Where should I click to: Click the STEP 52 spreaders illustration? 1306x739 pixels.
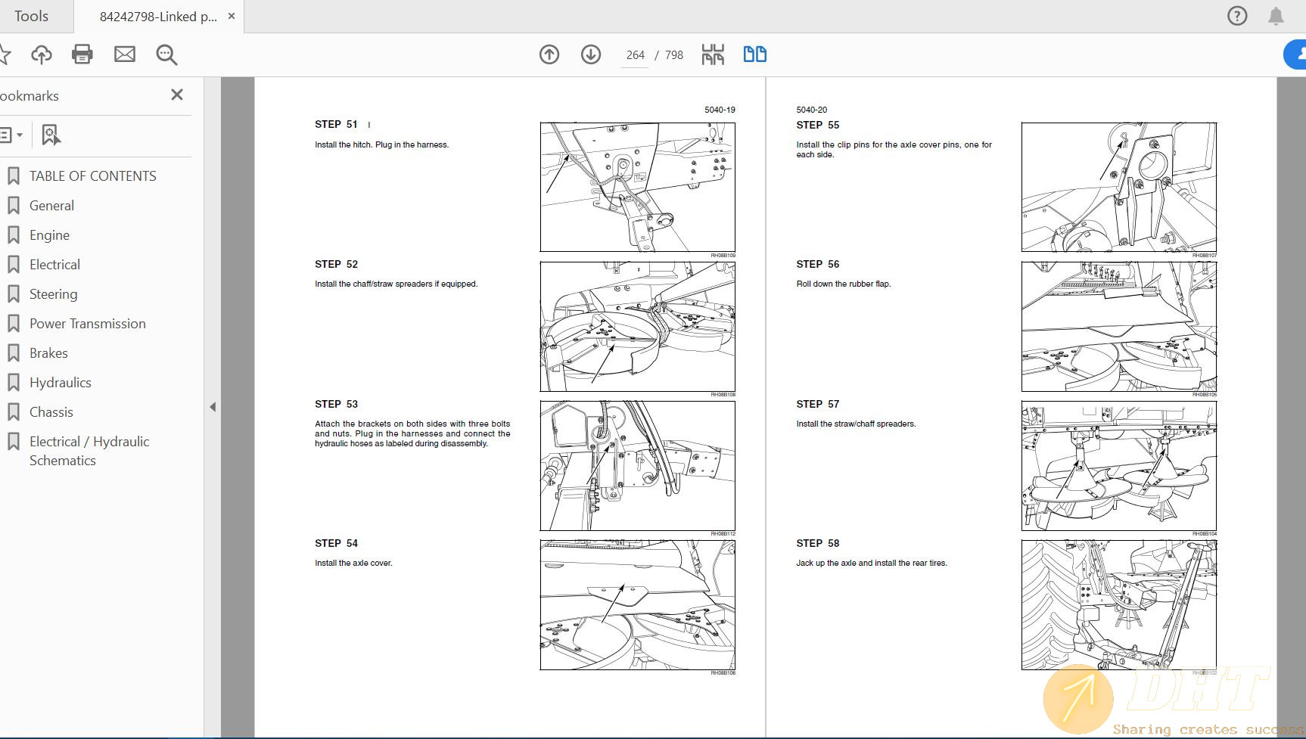(637, 326)
